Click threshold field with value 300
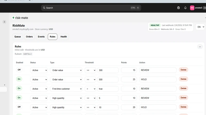The image size is (206, 115). [x=108, y=70]
